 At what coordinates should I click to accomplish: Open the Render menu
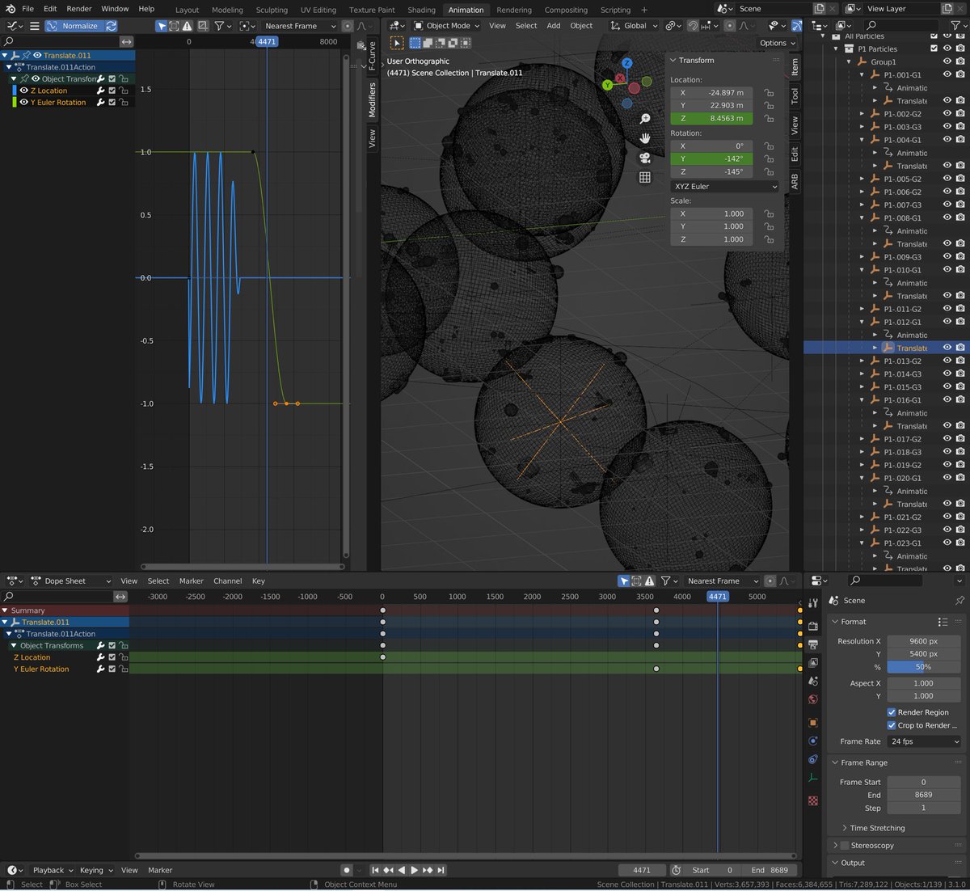(79, 9)
